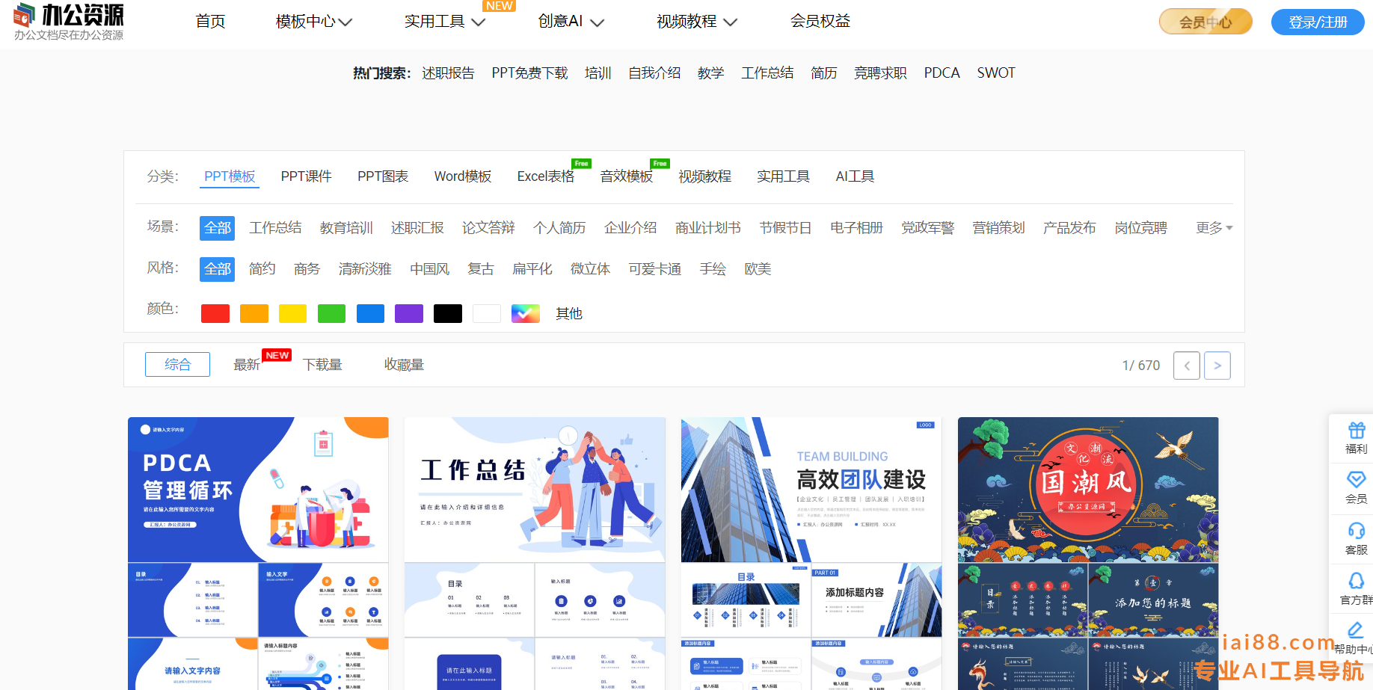The height and width of the screenshot is (690, 1373).
Task: Select the Word模板 category tab
Action: [463, 176]
